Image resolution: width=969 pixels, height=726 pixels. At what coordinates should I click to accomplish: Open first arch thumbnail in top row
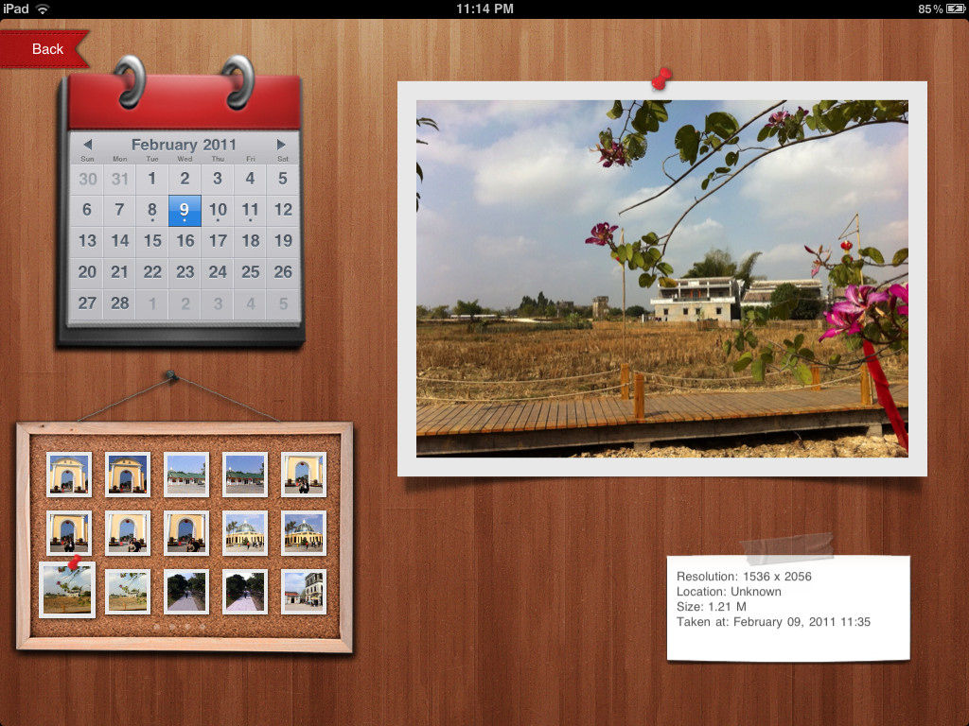[x=68, y=475]
